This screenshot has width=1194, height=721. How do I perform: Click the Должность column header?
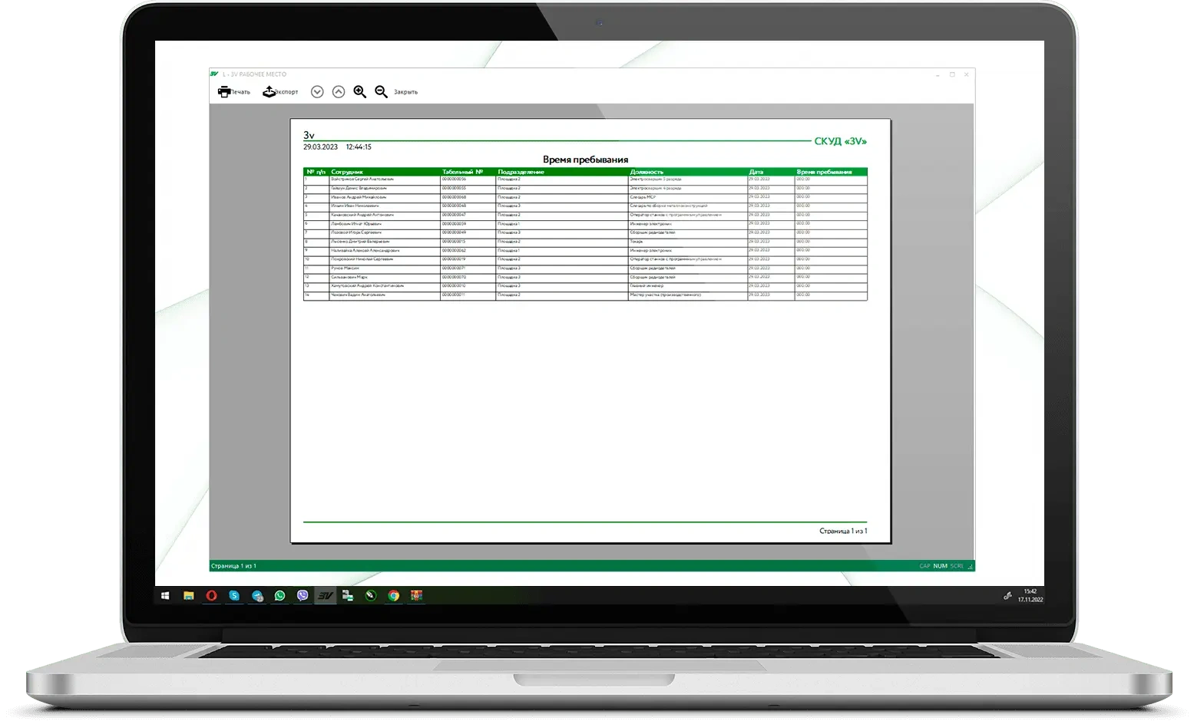647,172
